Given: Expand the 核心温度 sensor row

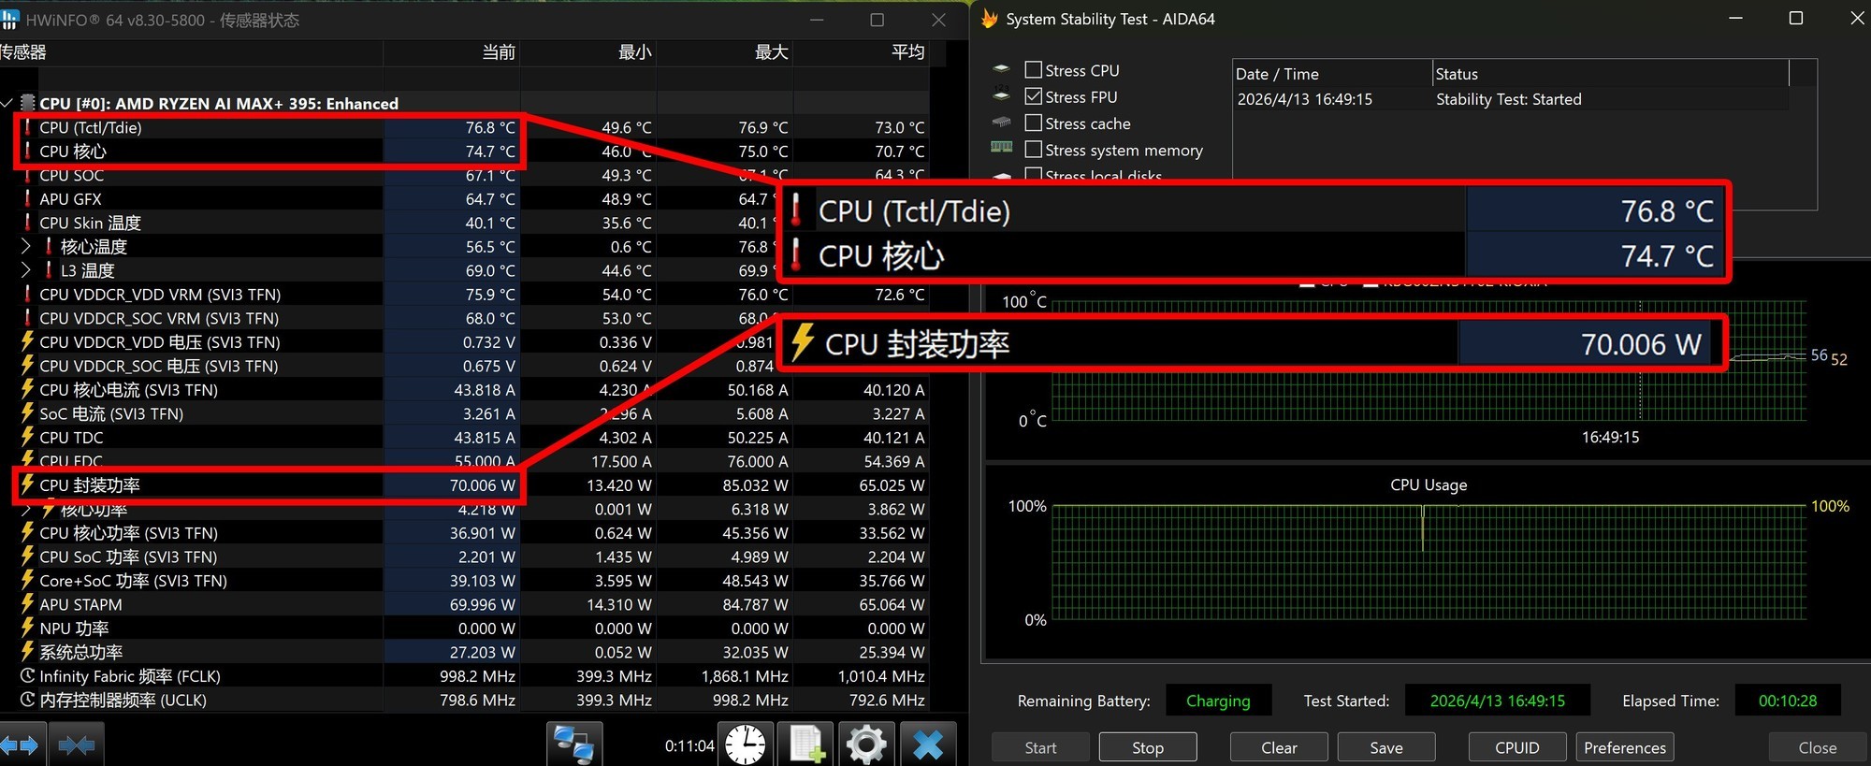Looking at the screenshot, I should (26, 247).
